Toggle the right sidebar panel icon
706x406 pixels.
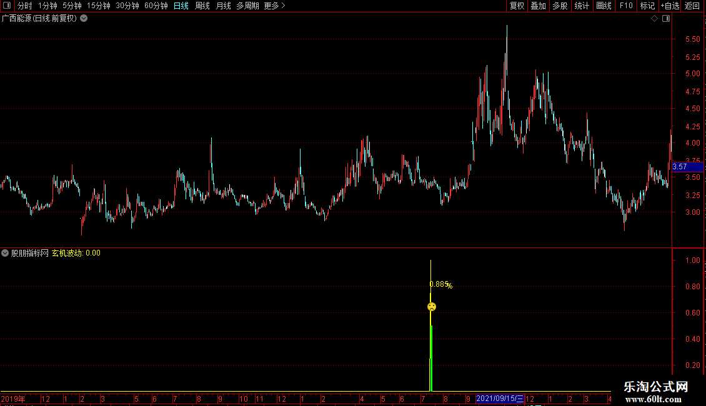coord(666,19)
